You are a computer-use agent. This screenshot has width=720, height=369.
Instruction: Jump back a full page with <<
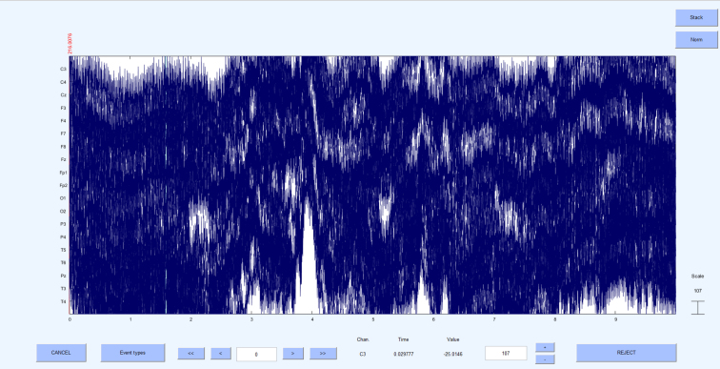191,354
